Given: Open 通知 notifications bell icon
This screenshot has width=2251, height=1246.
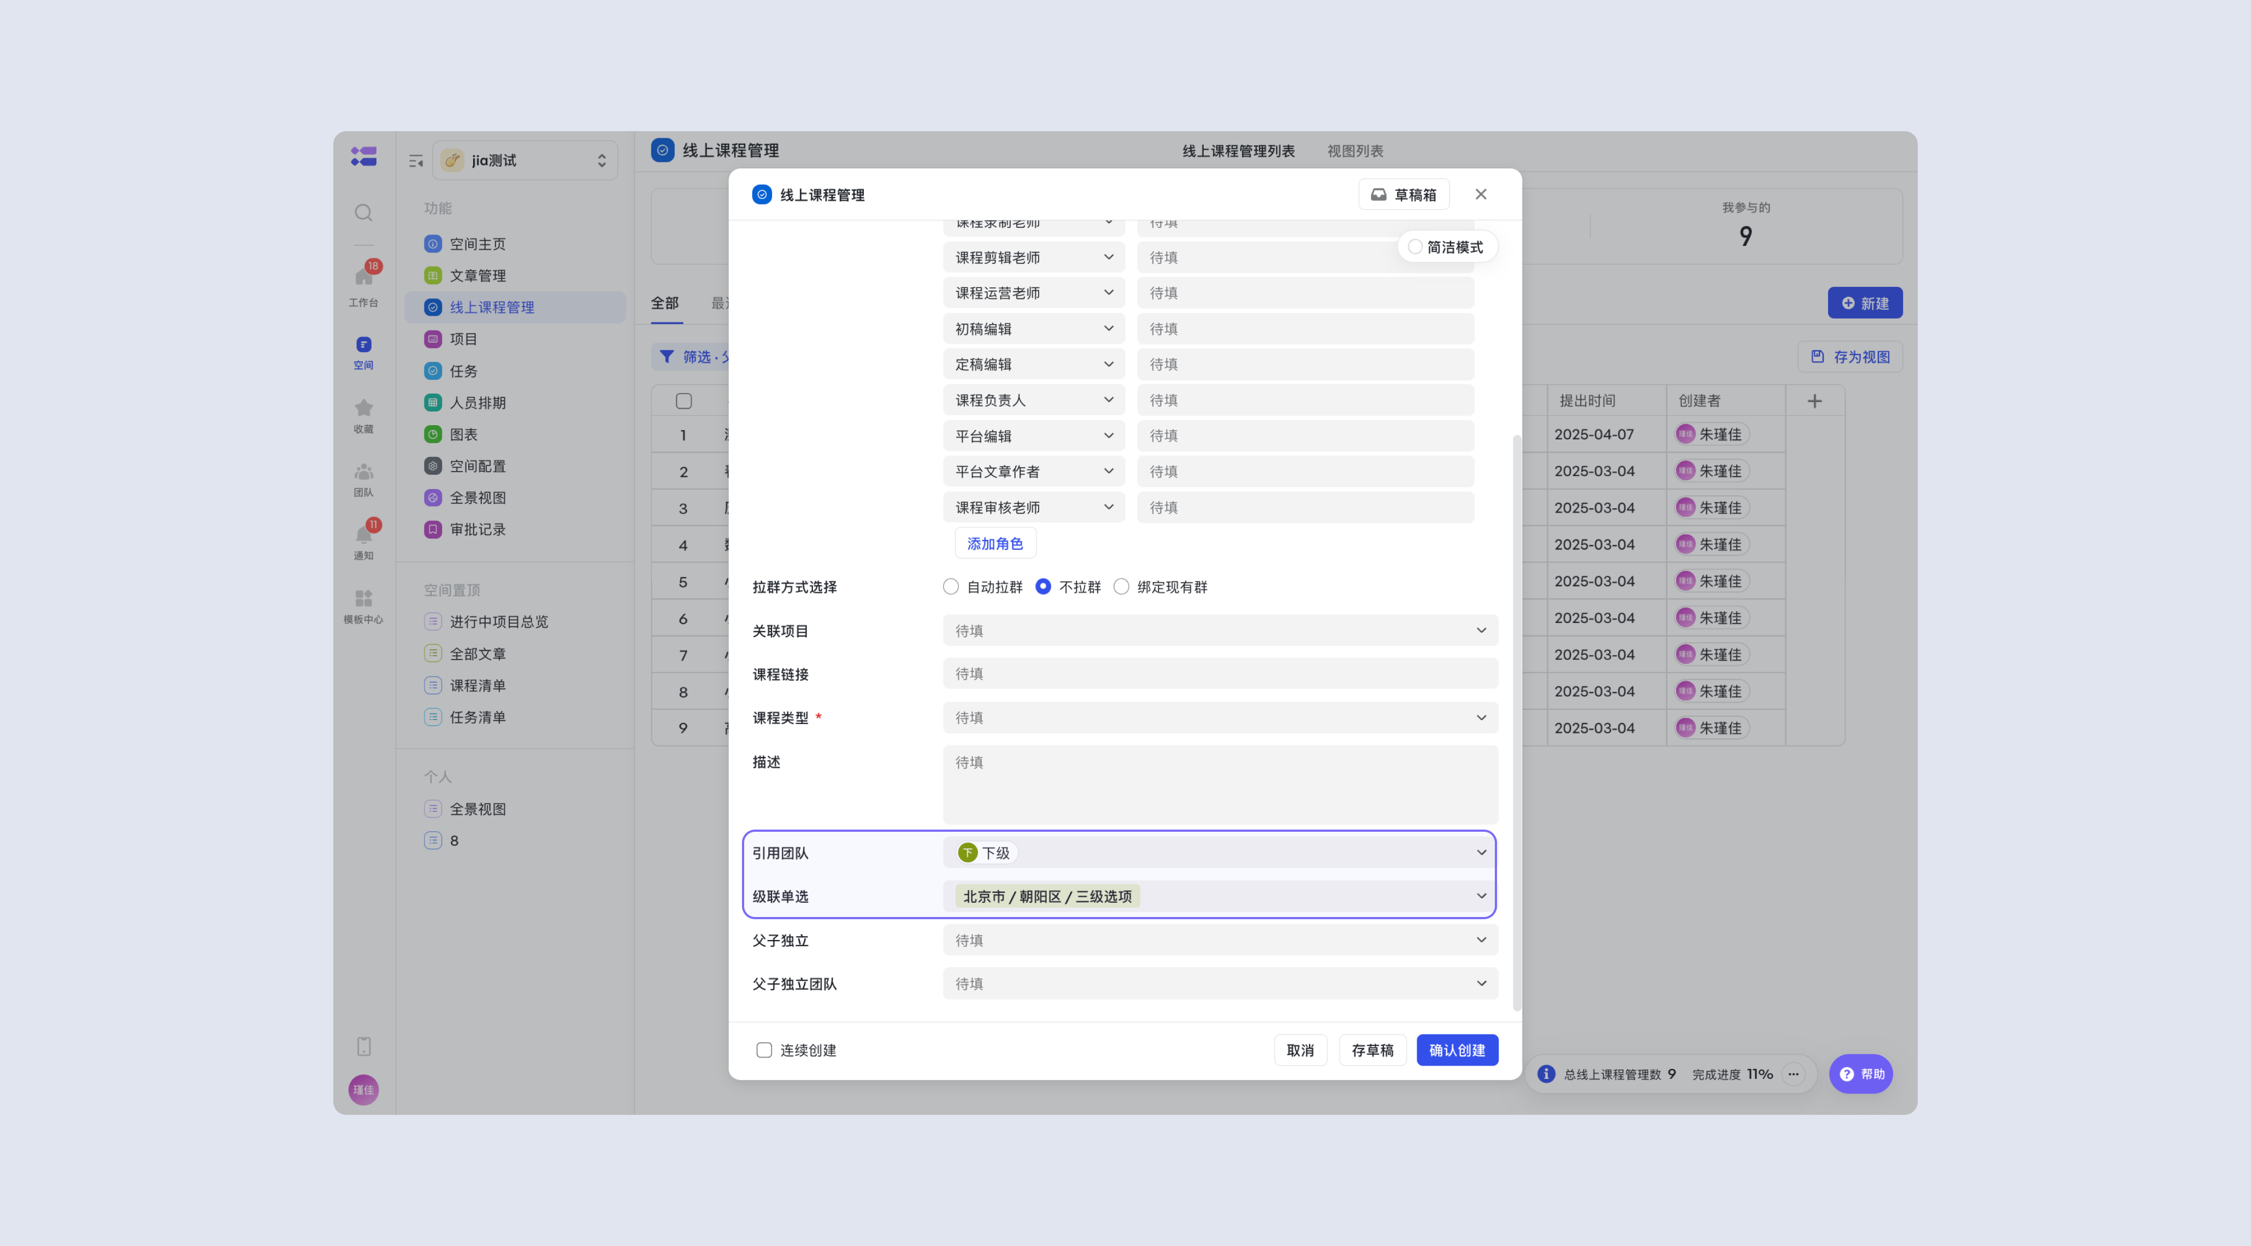Looking at the screenshot, I should 363,542.
